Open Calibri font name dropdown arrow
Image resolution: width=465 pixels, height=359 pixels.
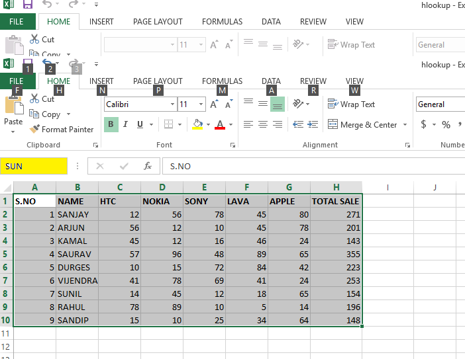pos(172,104)
